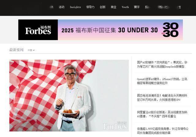This screenshot has width=196, height=137.
Task: Open the Insights navigation item
Action: click(75, 7)
